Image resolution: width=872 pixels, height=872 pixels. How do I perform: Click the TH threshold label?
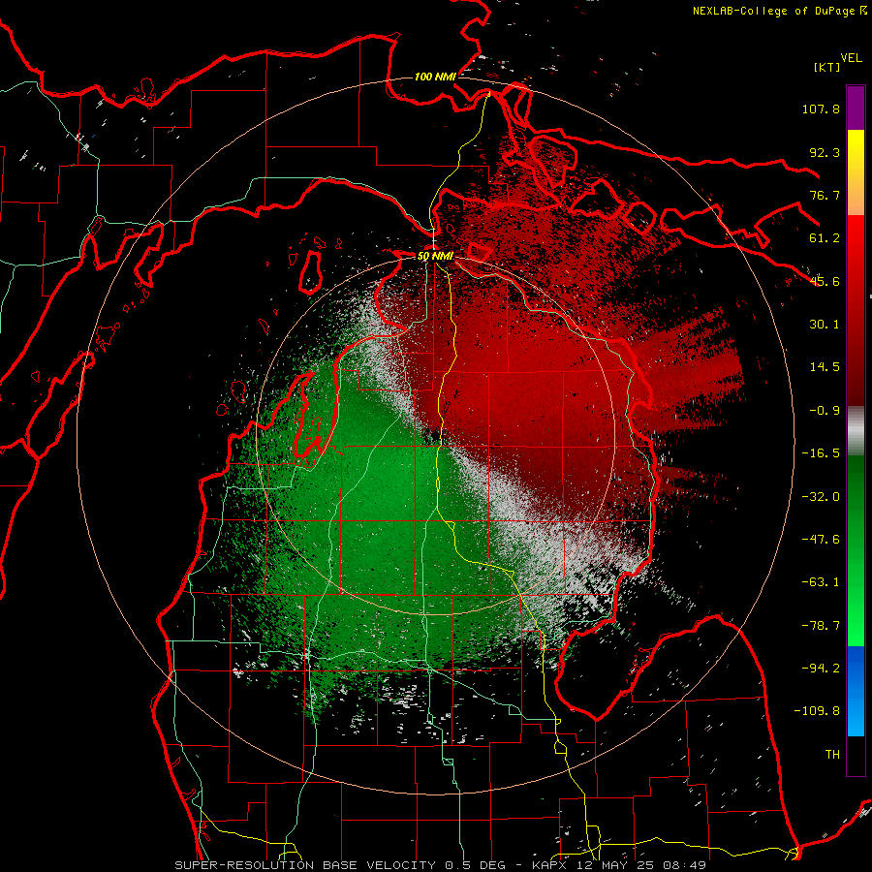(x=832, y=755)
